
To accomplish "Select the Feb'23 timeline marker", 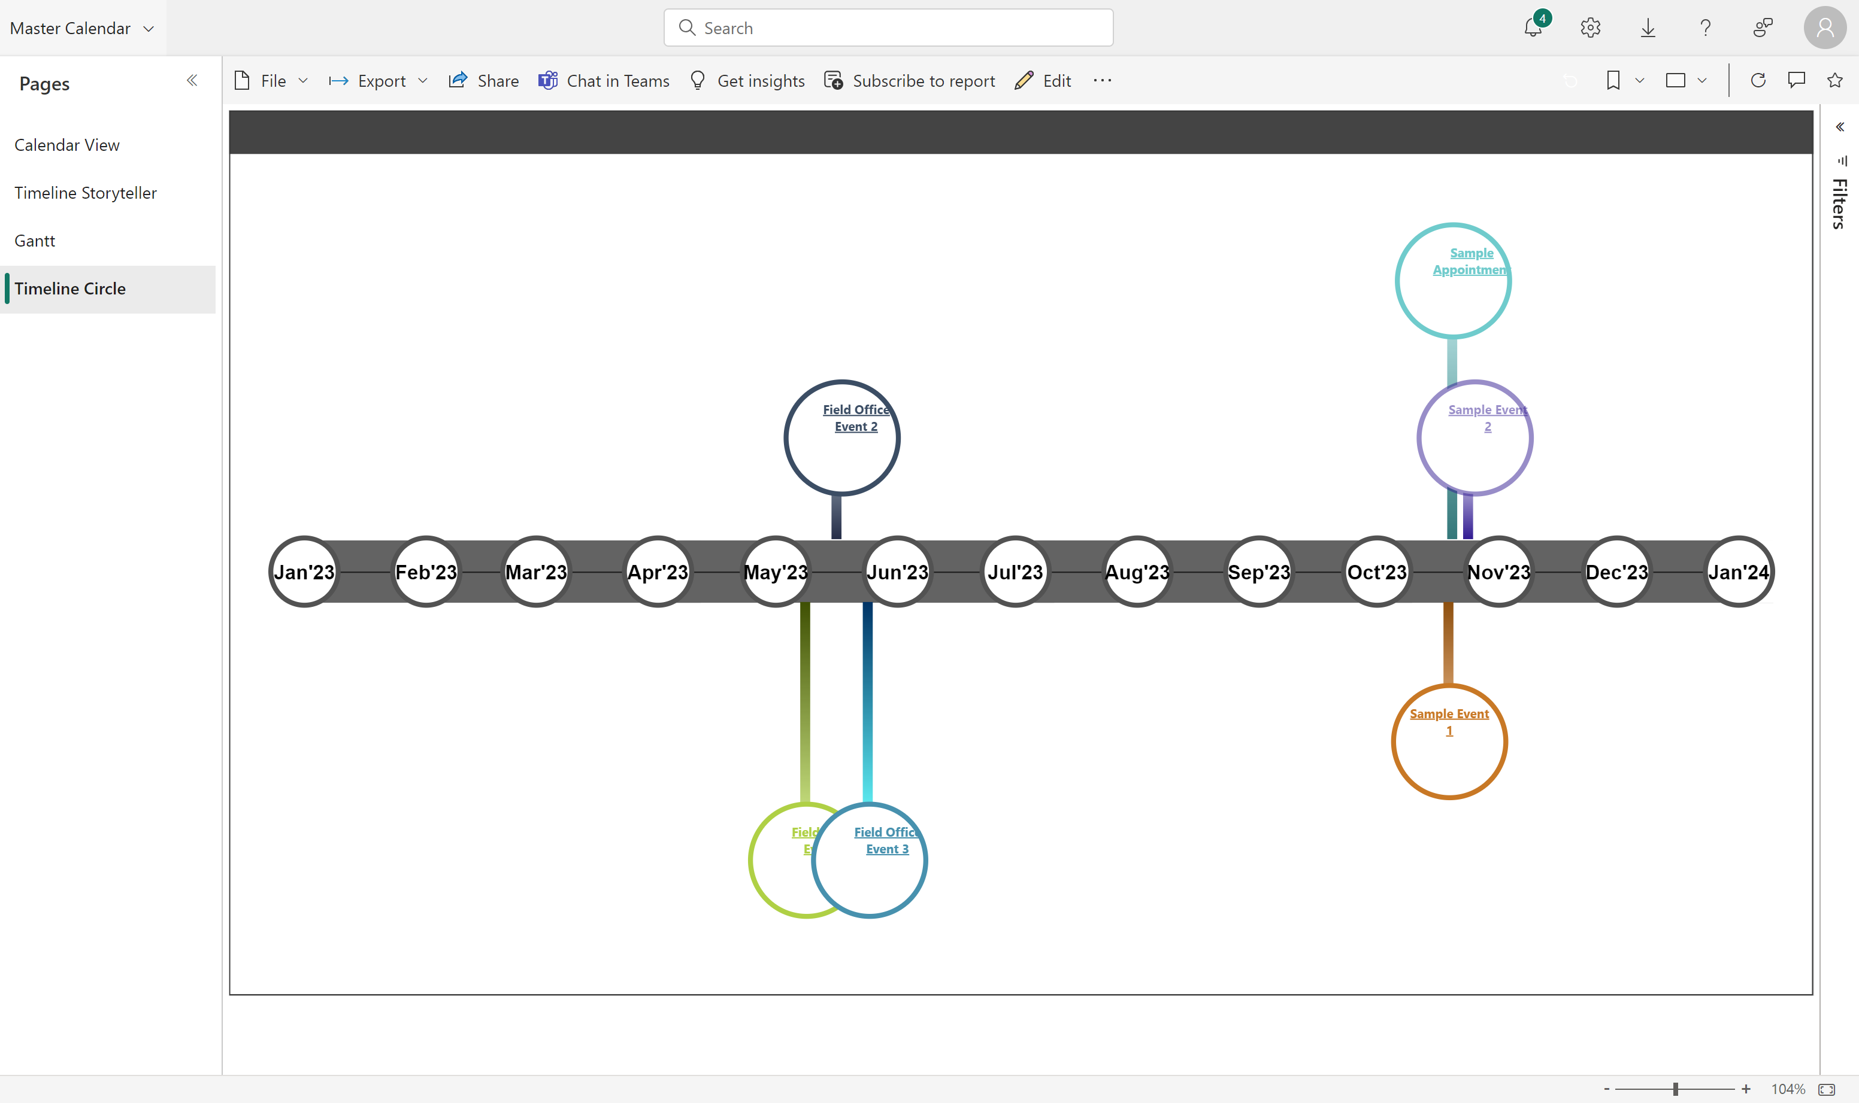I will point(425,572).
